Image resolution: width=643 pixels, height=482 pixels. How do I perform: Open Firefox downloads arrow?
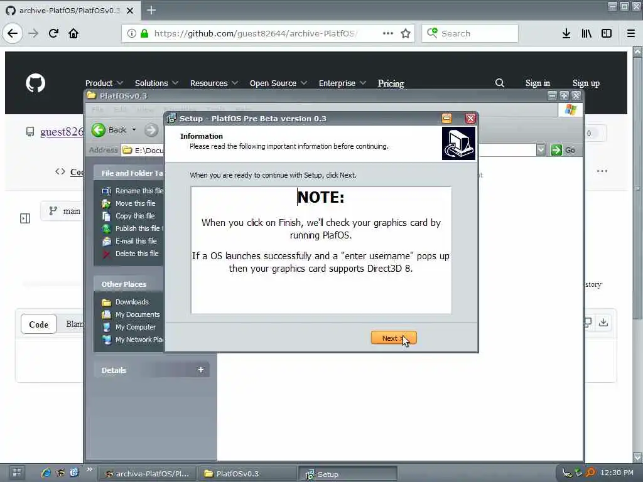point(566,33)
